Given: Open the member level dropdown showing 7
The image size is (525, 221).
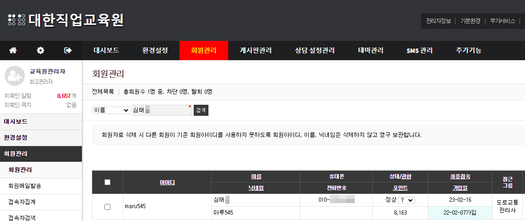Looking at the screenshot, I should point(407,200).
